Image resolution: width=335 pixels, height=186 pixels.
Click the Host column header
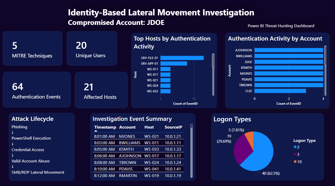click(x=149, y=127)
